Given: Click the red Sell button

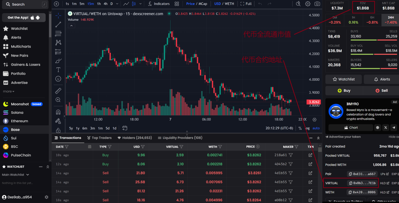Looking at the screenshot, I should point(381,91).
